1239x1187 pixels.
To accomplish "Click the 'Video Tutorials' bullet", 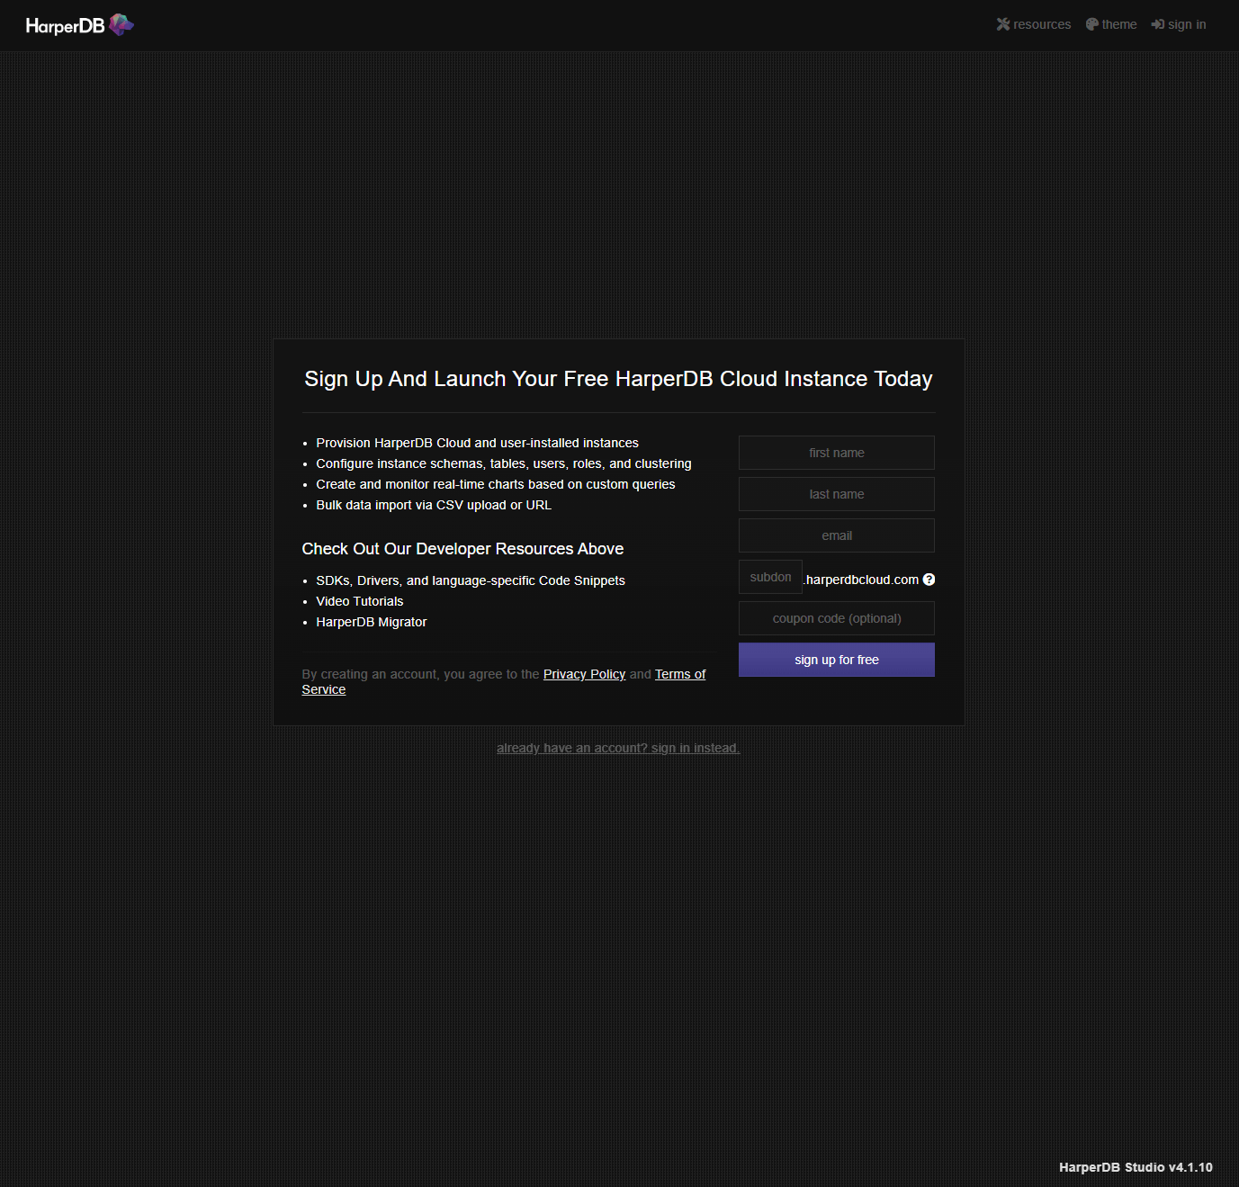I will pyautogui.click(x=360, y=601).
